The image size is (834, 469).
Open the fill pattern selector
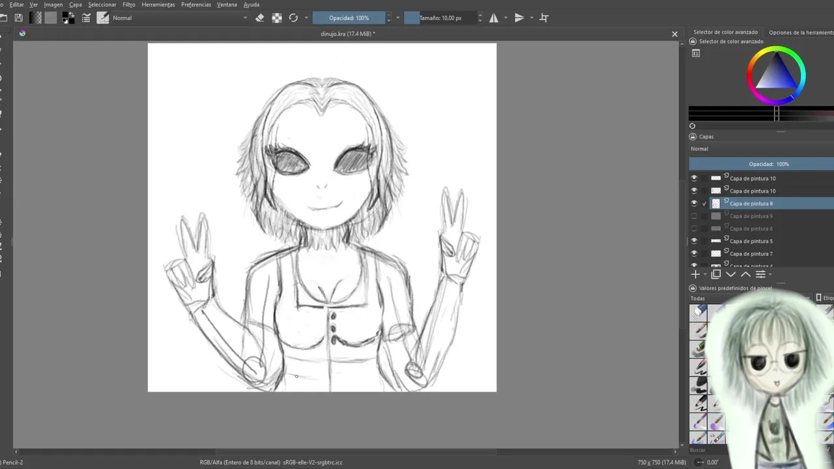click(50, 18)
